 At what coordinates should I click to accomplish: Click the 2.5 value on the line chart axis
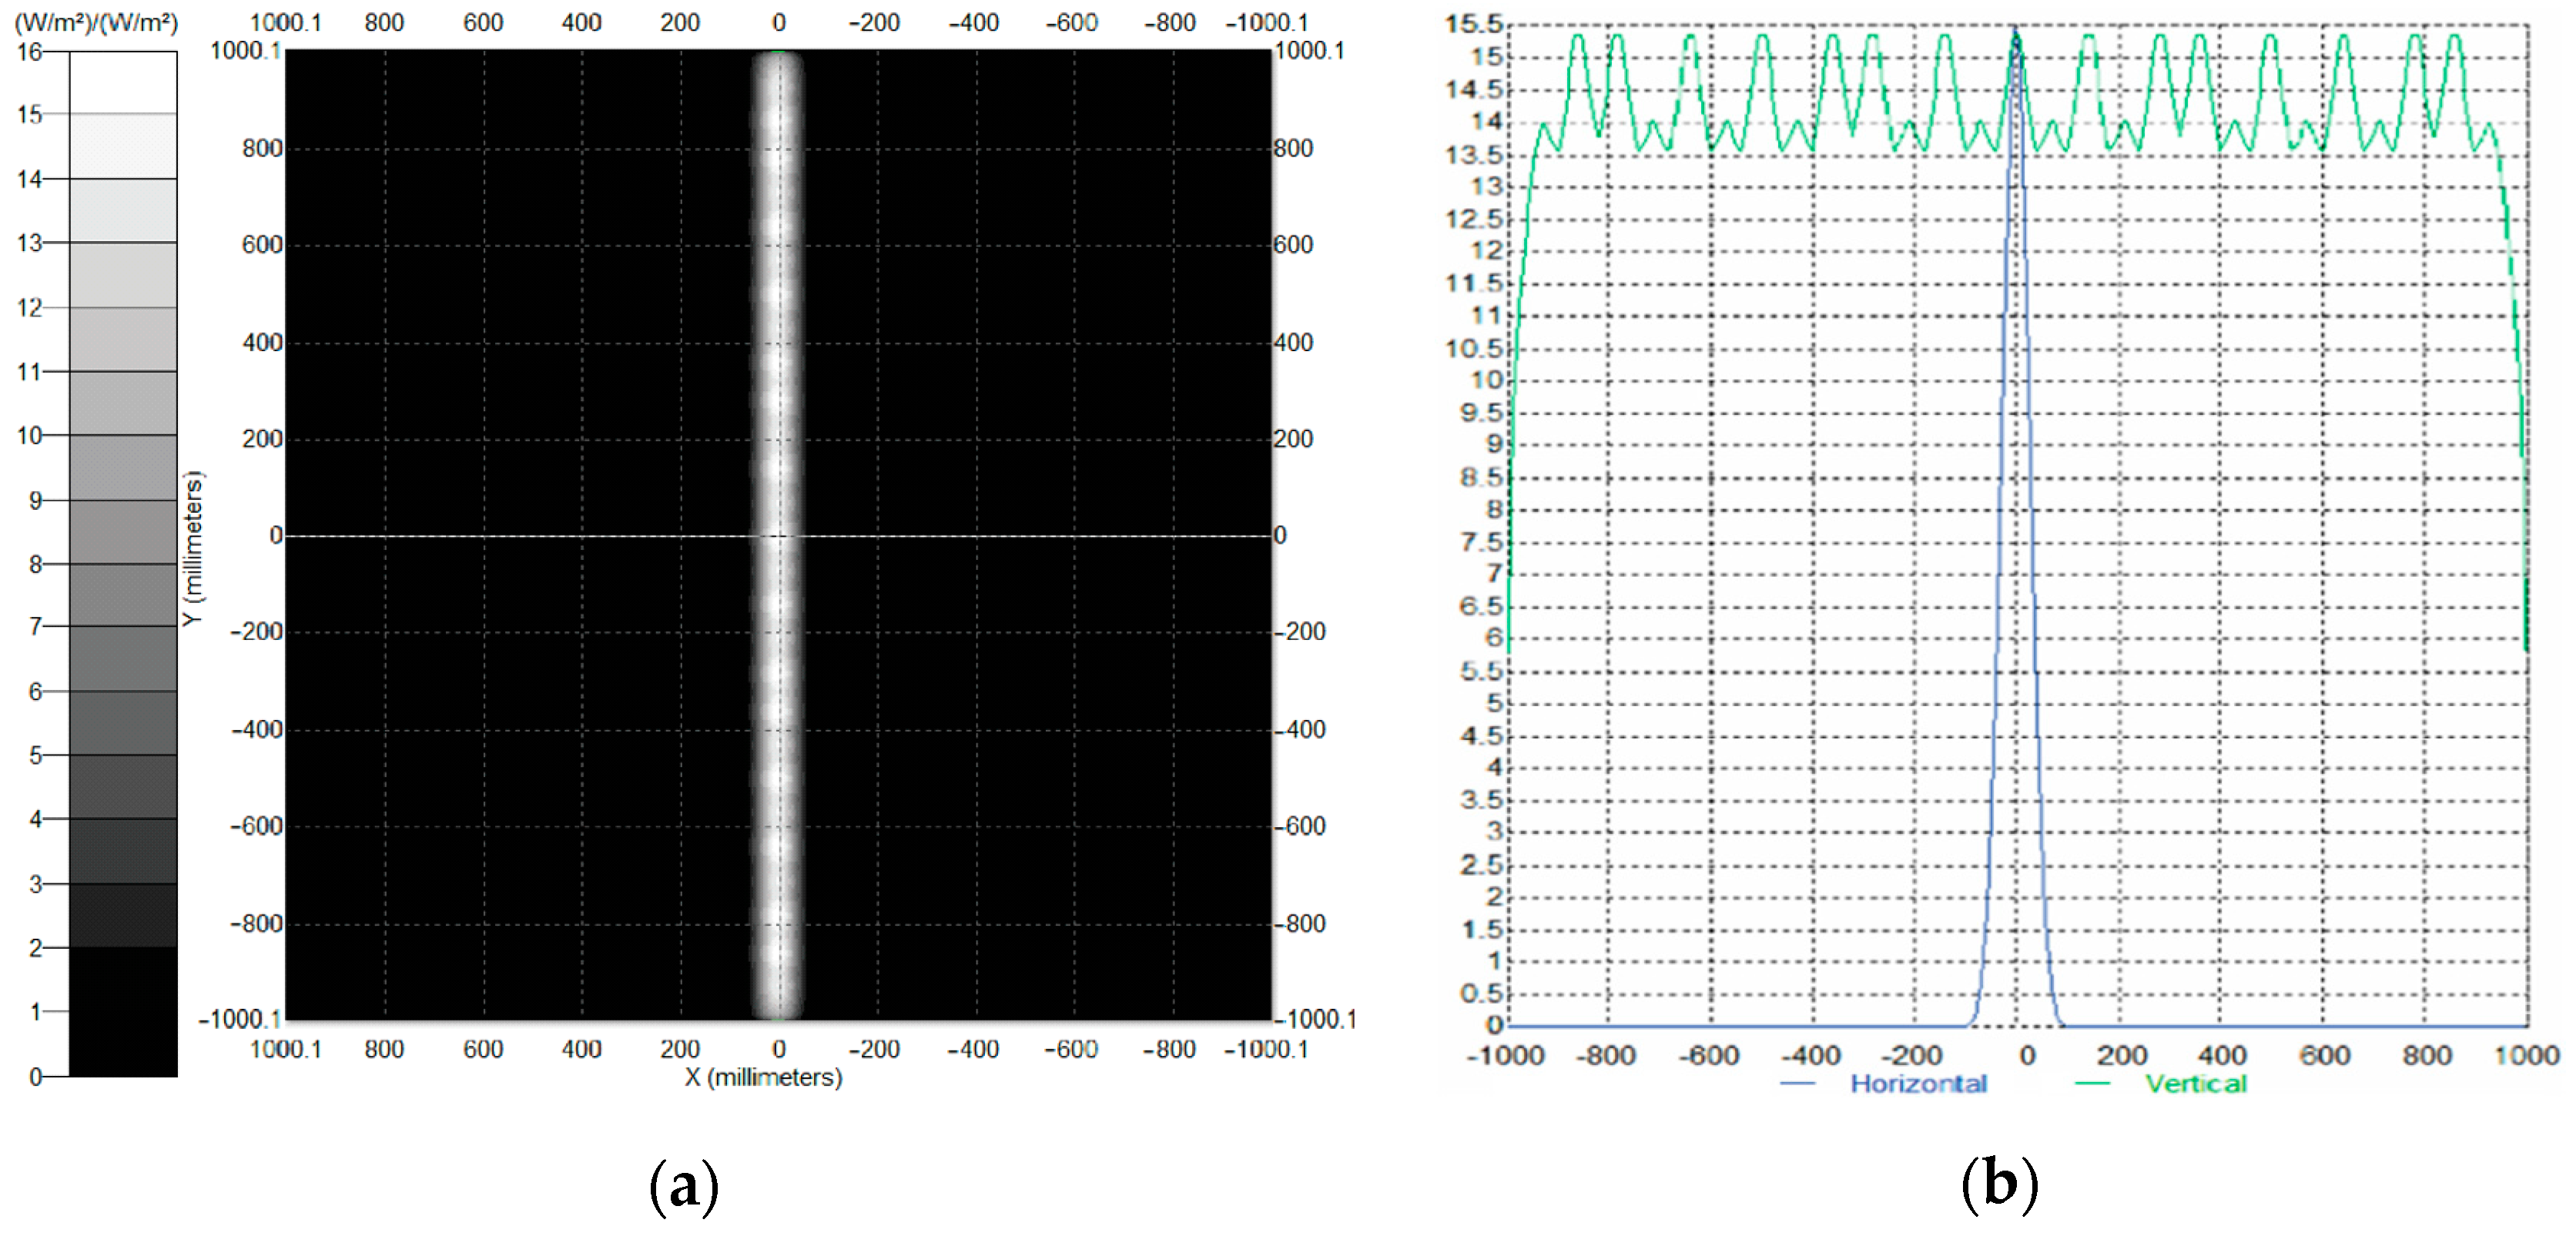(1481, 865)
